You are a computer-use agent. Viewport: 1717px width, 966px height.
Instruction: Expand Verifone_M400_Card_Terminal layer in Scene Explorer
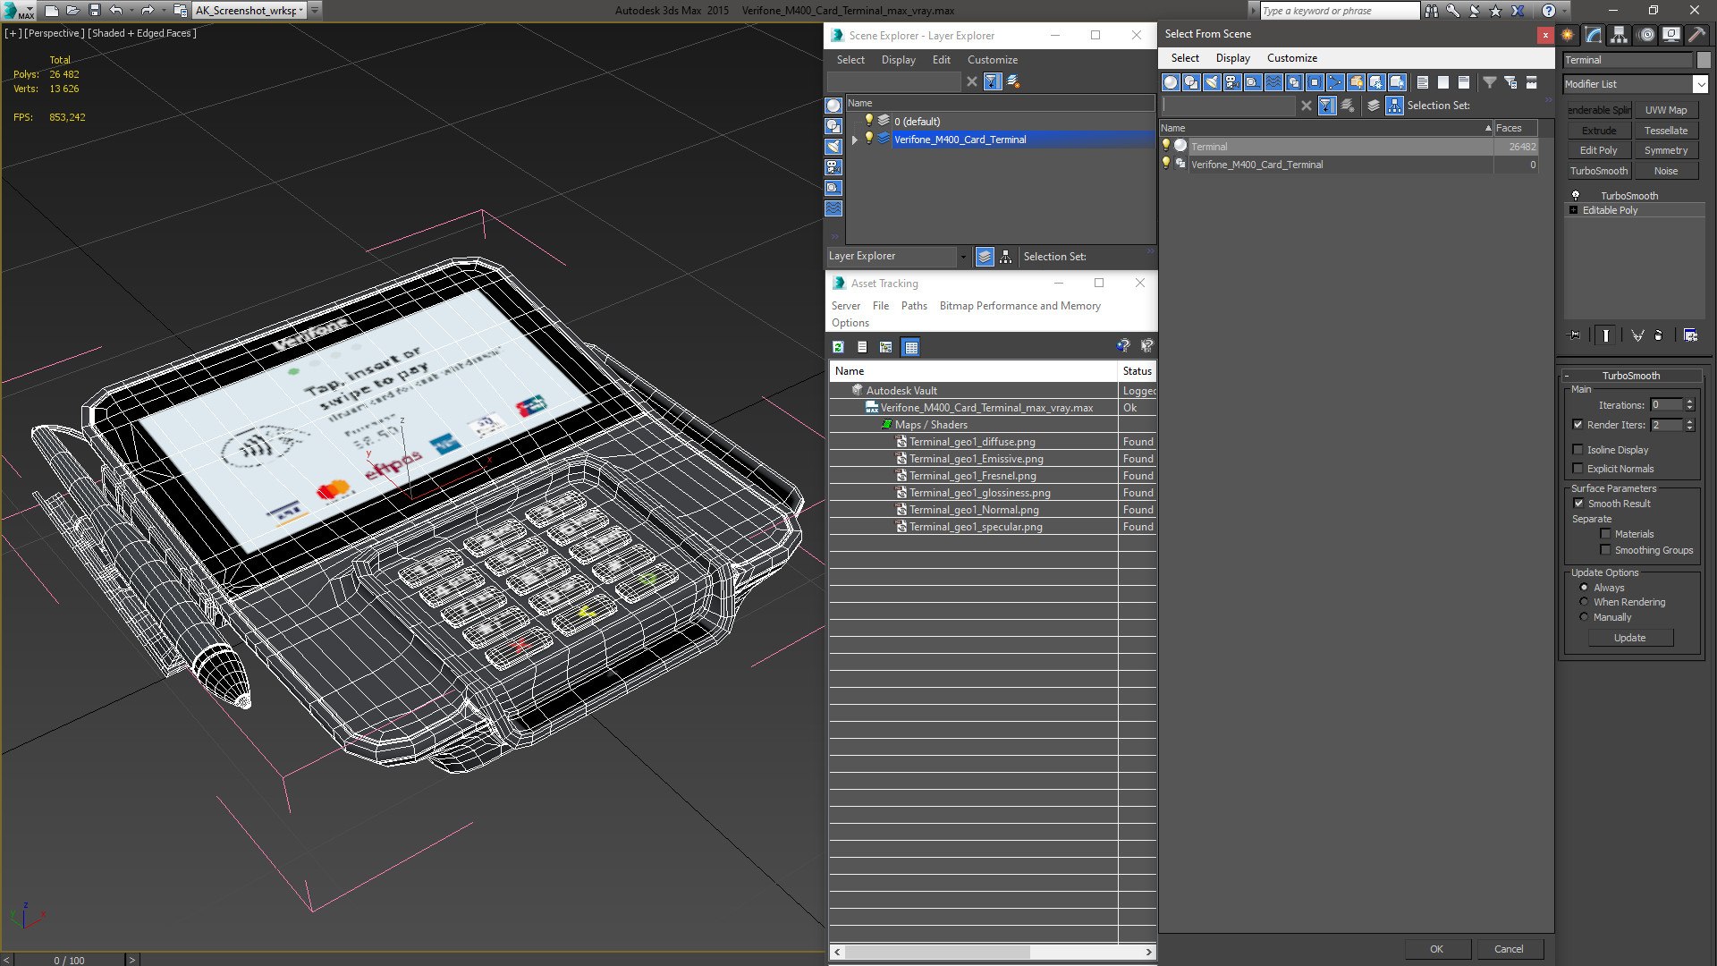click(855, 140)
